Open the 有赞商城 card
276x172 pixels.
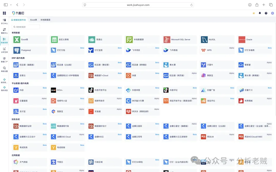(x=254, y=101)
